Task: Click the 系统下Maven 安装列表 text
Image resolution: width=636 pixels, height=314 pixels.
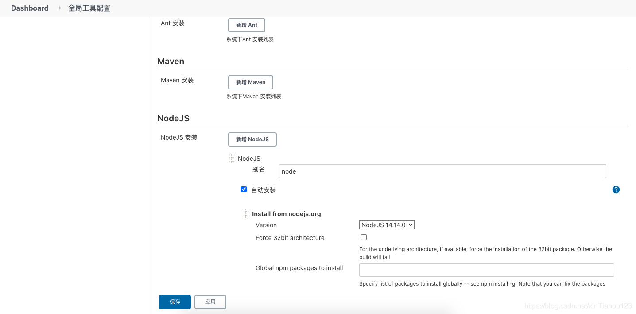Action: coord(254,97)
